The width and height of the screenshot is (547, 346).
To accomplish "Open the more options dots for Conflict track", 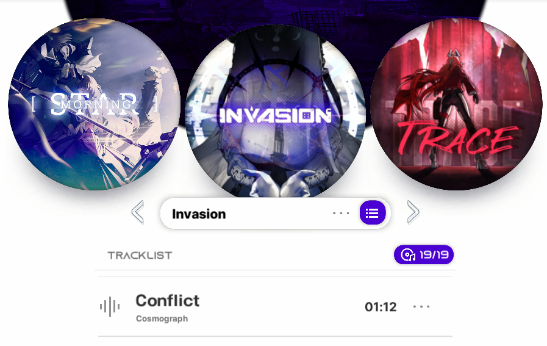I will [421, 306].
